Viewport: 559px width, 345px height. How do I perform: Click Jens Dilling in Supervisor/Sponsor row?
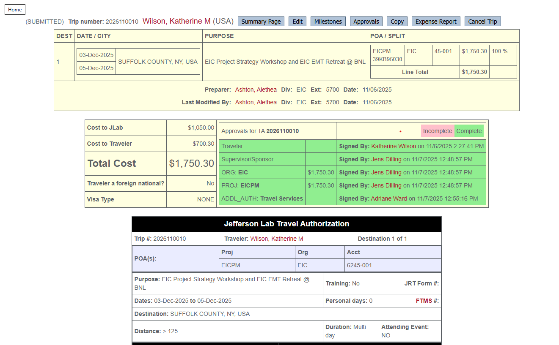386,159
